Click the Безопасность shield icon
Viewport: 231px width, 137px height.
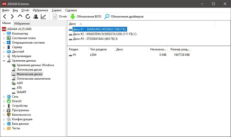tap(9, 115)
